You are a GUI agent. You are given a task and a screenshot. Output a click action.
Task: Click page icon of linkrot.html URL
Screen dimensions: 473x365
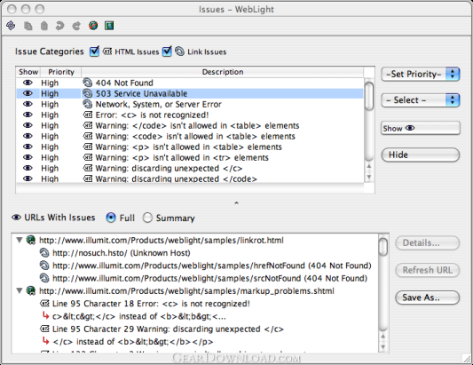[x=31, y=241]
